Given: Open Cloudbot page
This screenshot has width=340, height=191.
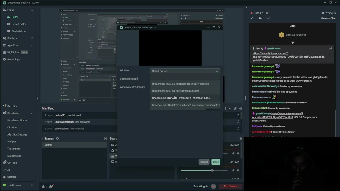Looking at the screenshot, I should click(12, 127).
